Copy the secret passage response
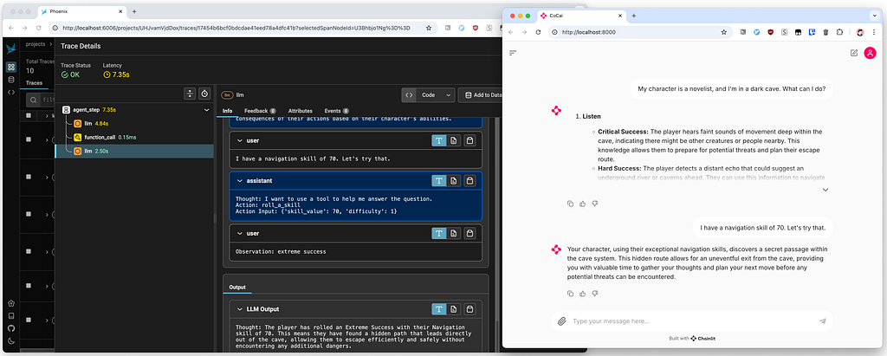The image size is (887, 356). click(570, 293)
